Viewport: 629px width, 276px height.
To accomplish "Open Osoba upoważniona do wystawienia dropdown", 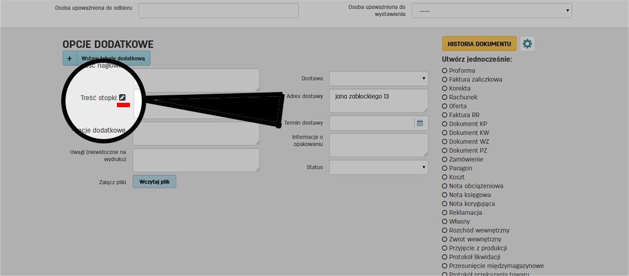I will (x=492, y=11).
